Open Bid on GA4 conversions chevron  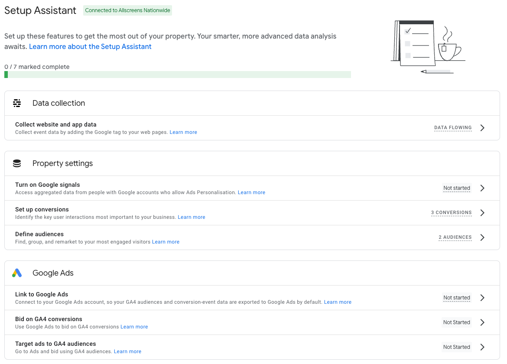coord(482,322)
